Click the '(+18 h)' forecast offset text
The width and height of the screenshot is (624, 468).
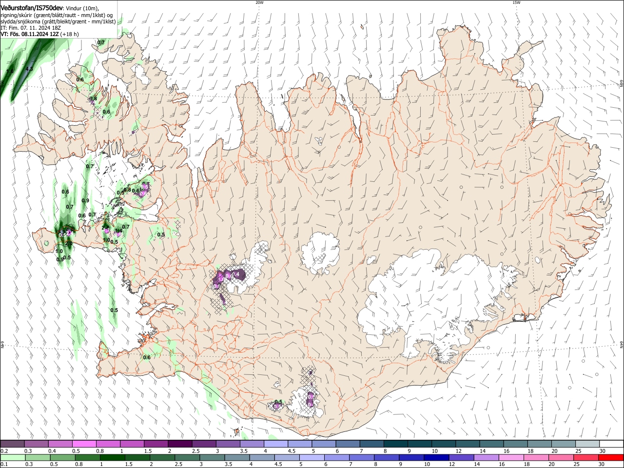pos(70,35)
